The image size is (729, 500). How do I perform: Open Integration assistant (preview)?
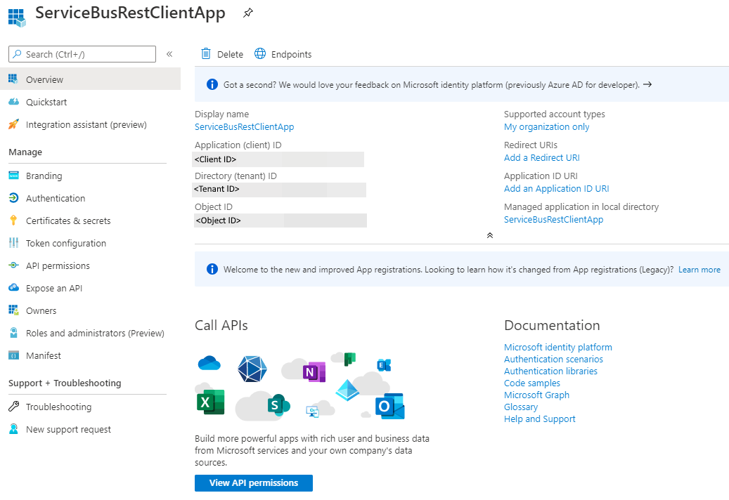coord(86,124)
